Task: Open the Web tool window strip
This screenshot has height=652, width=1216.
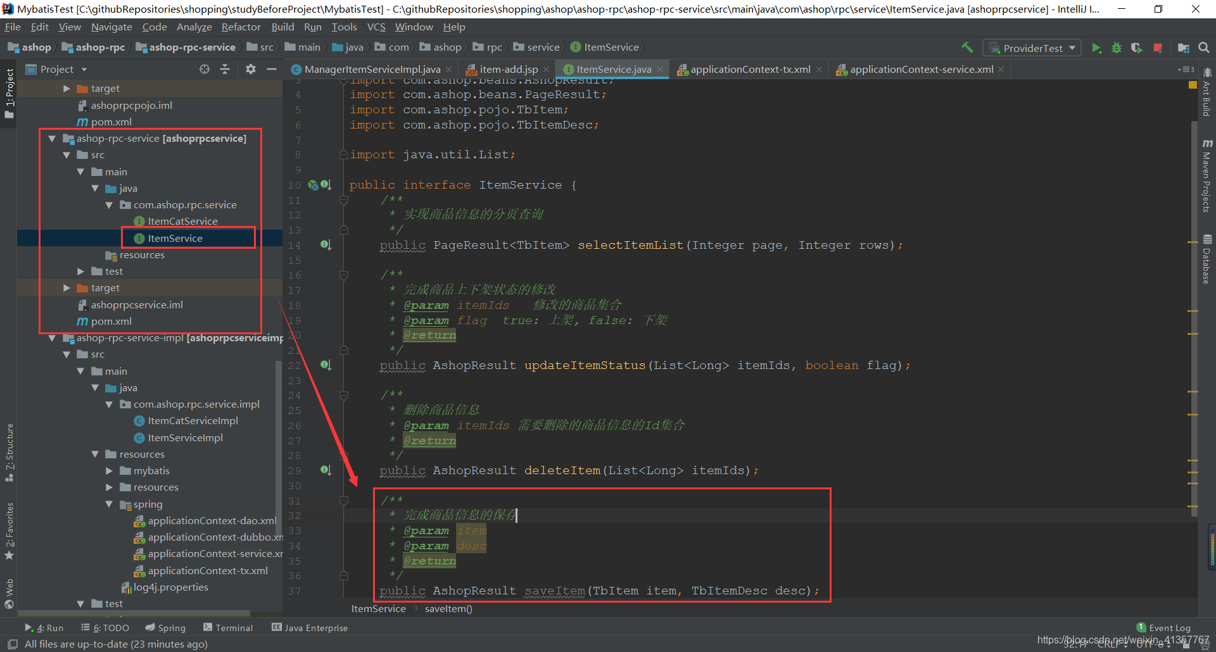Action: [x=9, y=593]
